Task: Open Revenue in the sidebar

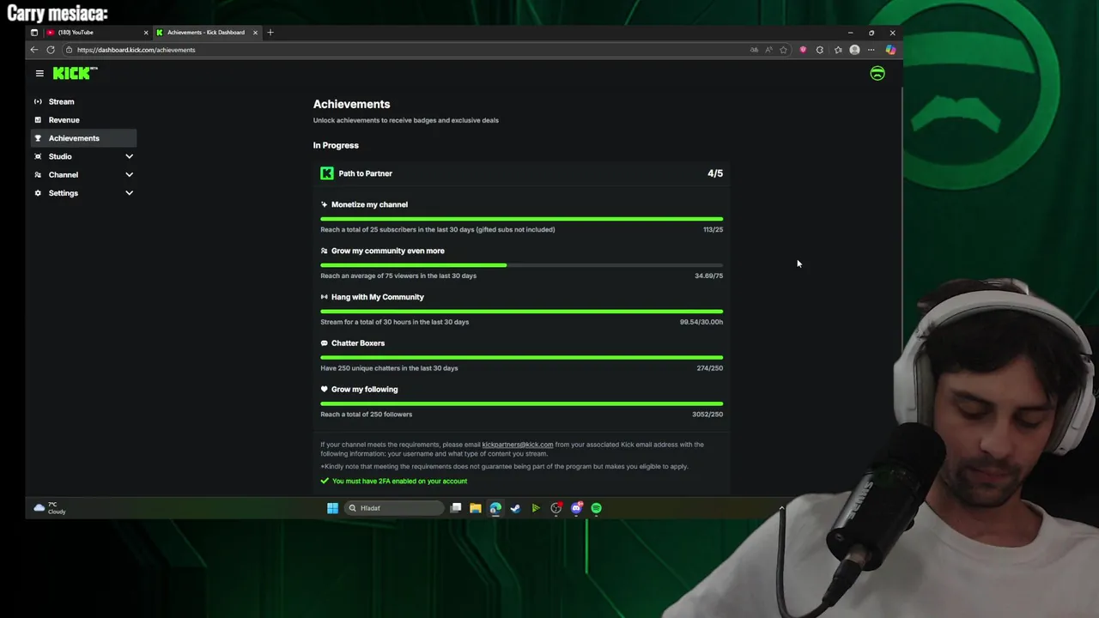Action: tap(83, 120)
